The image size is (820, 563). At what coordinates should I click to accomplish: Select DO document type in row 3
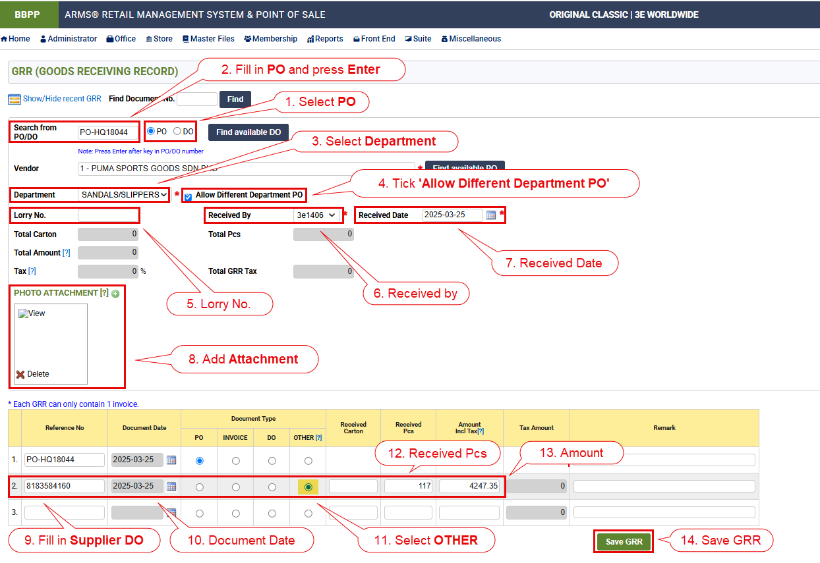tap(272, 513)
